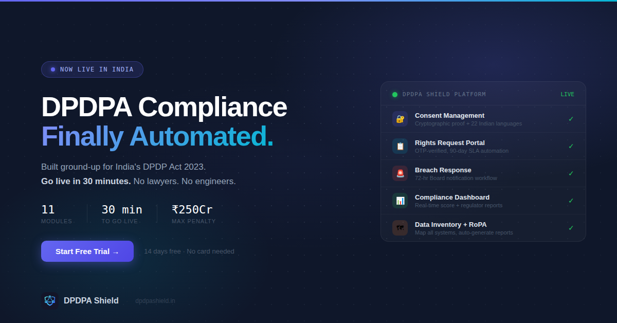Click the Data Inventory map icon

[400, 228]
